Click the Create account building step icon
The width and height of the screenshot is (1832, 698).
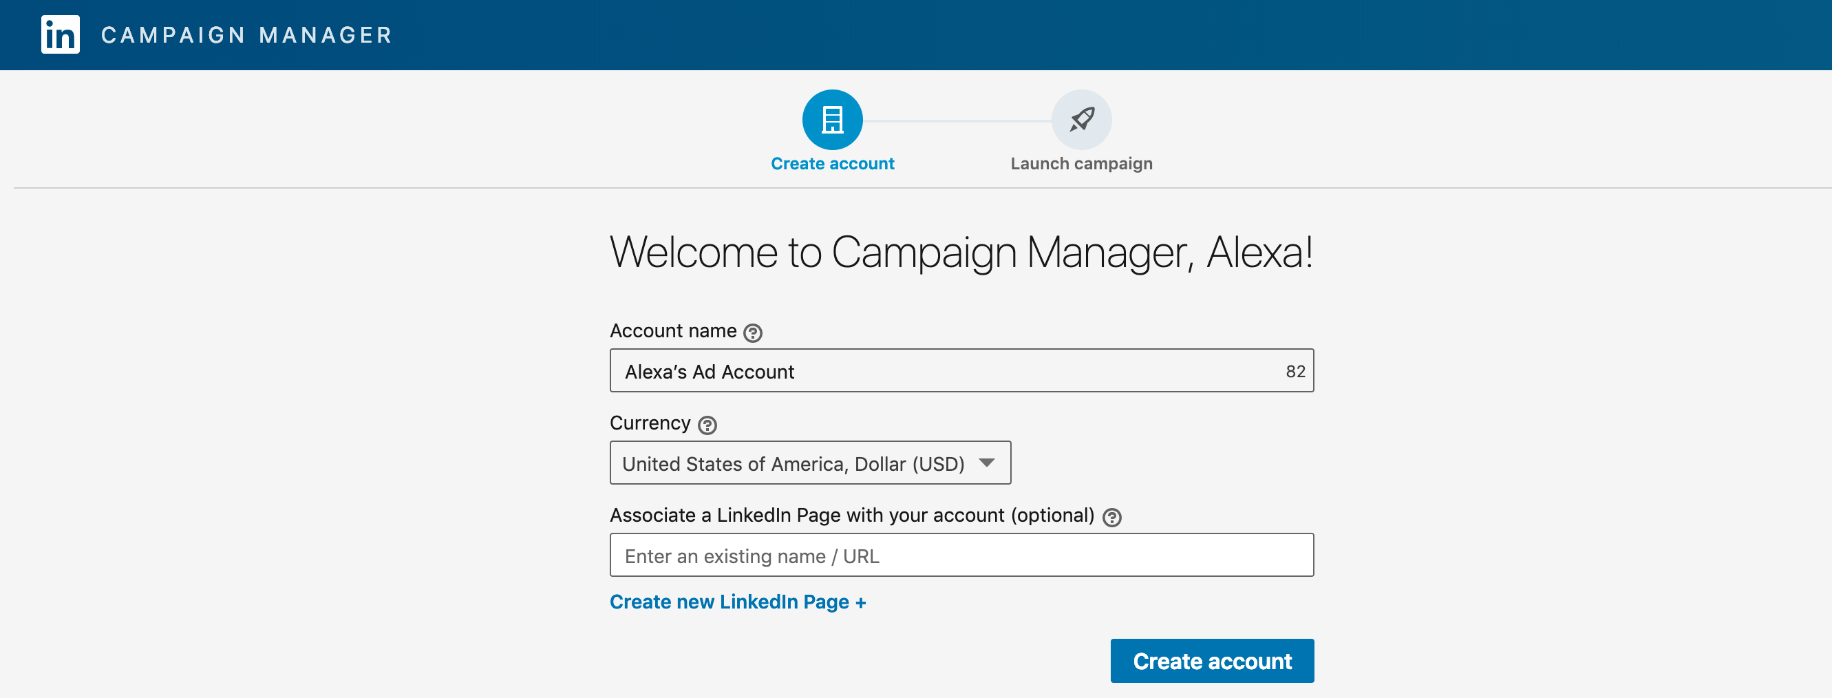click(x=832, y=120)
